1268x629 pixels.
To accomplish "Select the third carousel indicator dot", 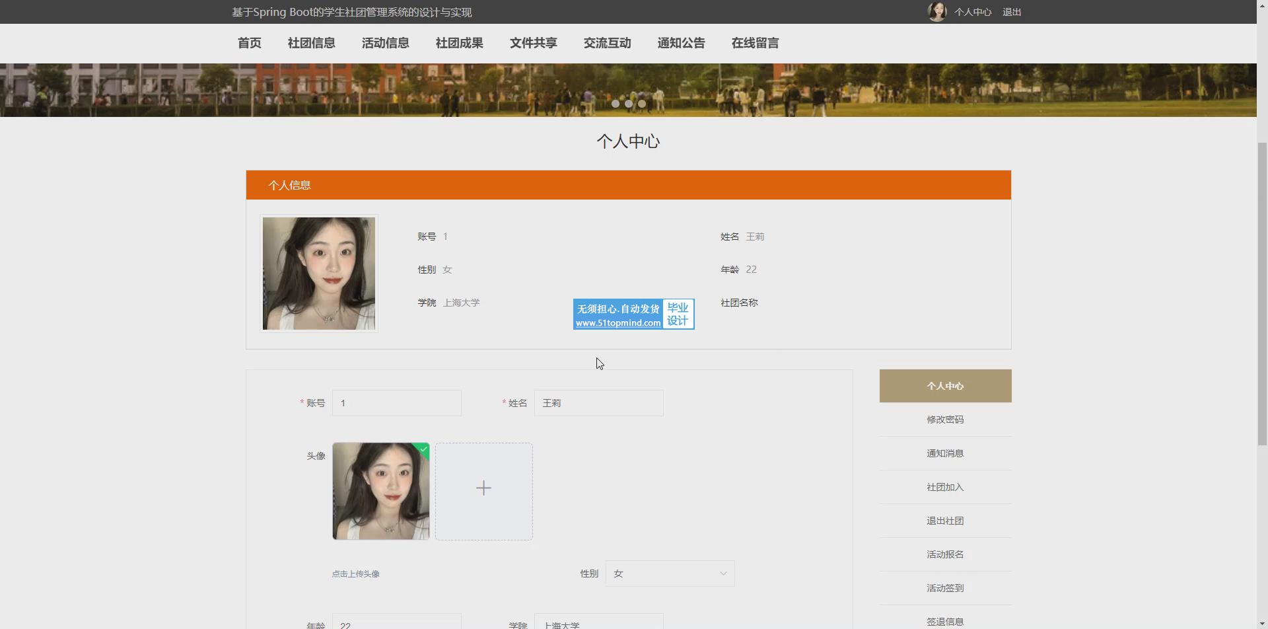I will click(x=642, y=104).
